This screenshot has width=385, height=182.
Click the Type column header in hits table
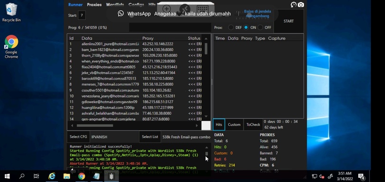(260, 38)
